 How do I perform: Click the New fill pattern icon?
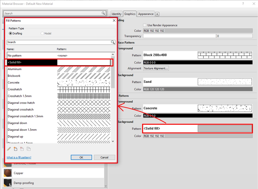pyautogui.click(x=16, y=149)
